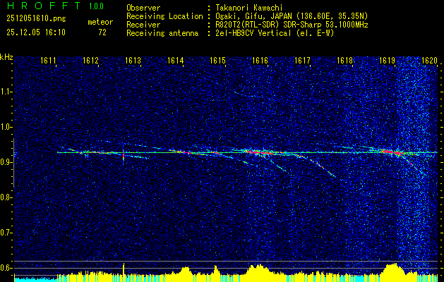Click the 1.1 kHz axis label
Image resolution: width=444 pixels, height=282 pixels.
pyautogui.click(x=6, y=92)
